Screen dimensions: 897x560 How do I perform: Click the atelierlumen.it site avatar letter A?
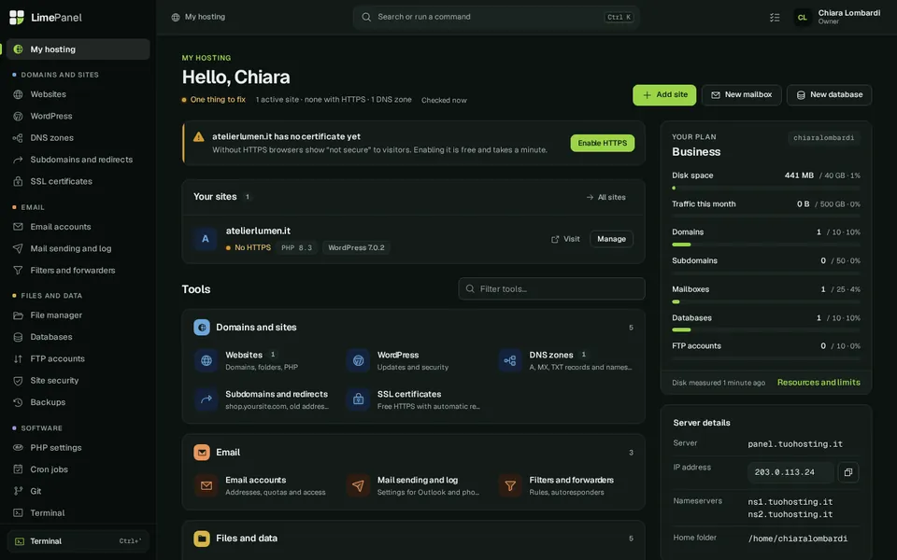click(x=206, y=239)
